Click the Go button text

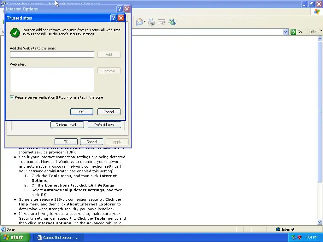tap(300, 32)
